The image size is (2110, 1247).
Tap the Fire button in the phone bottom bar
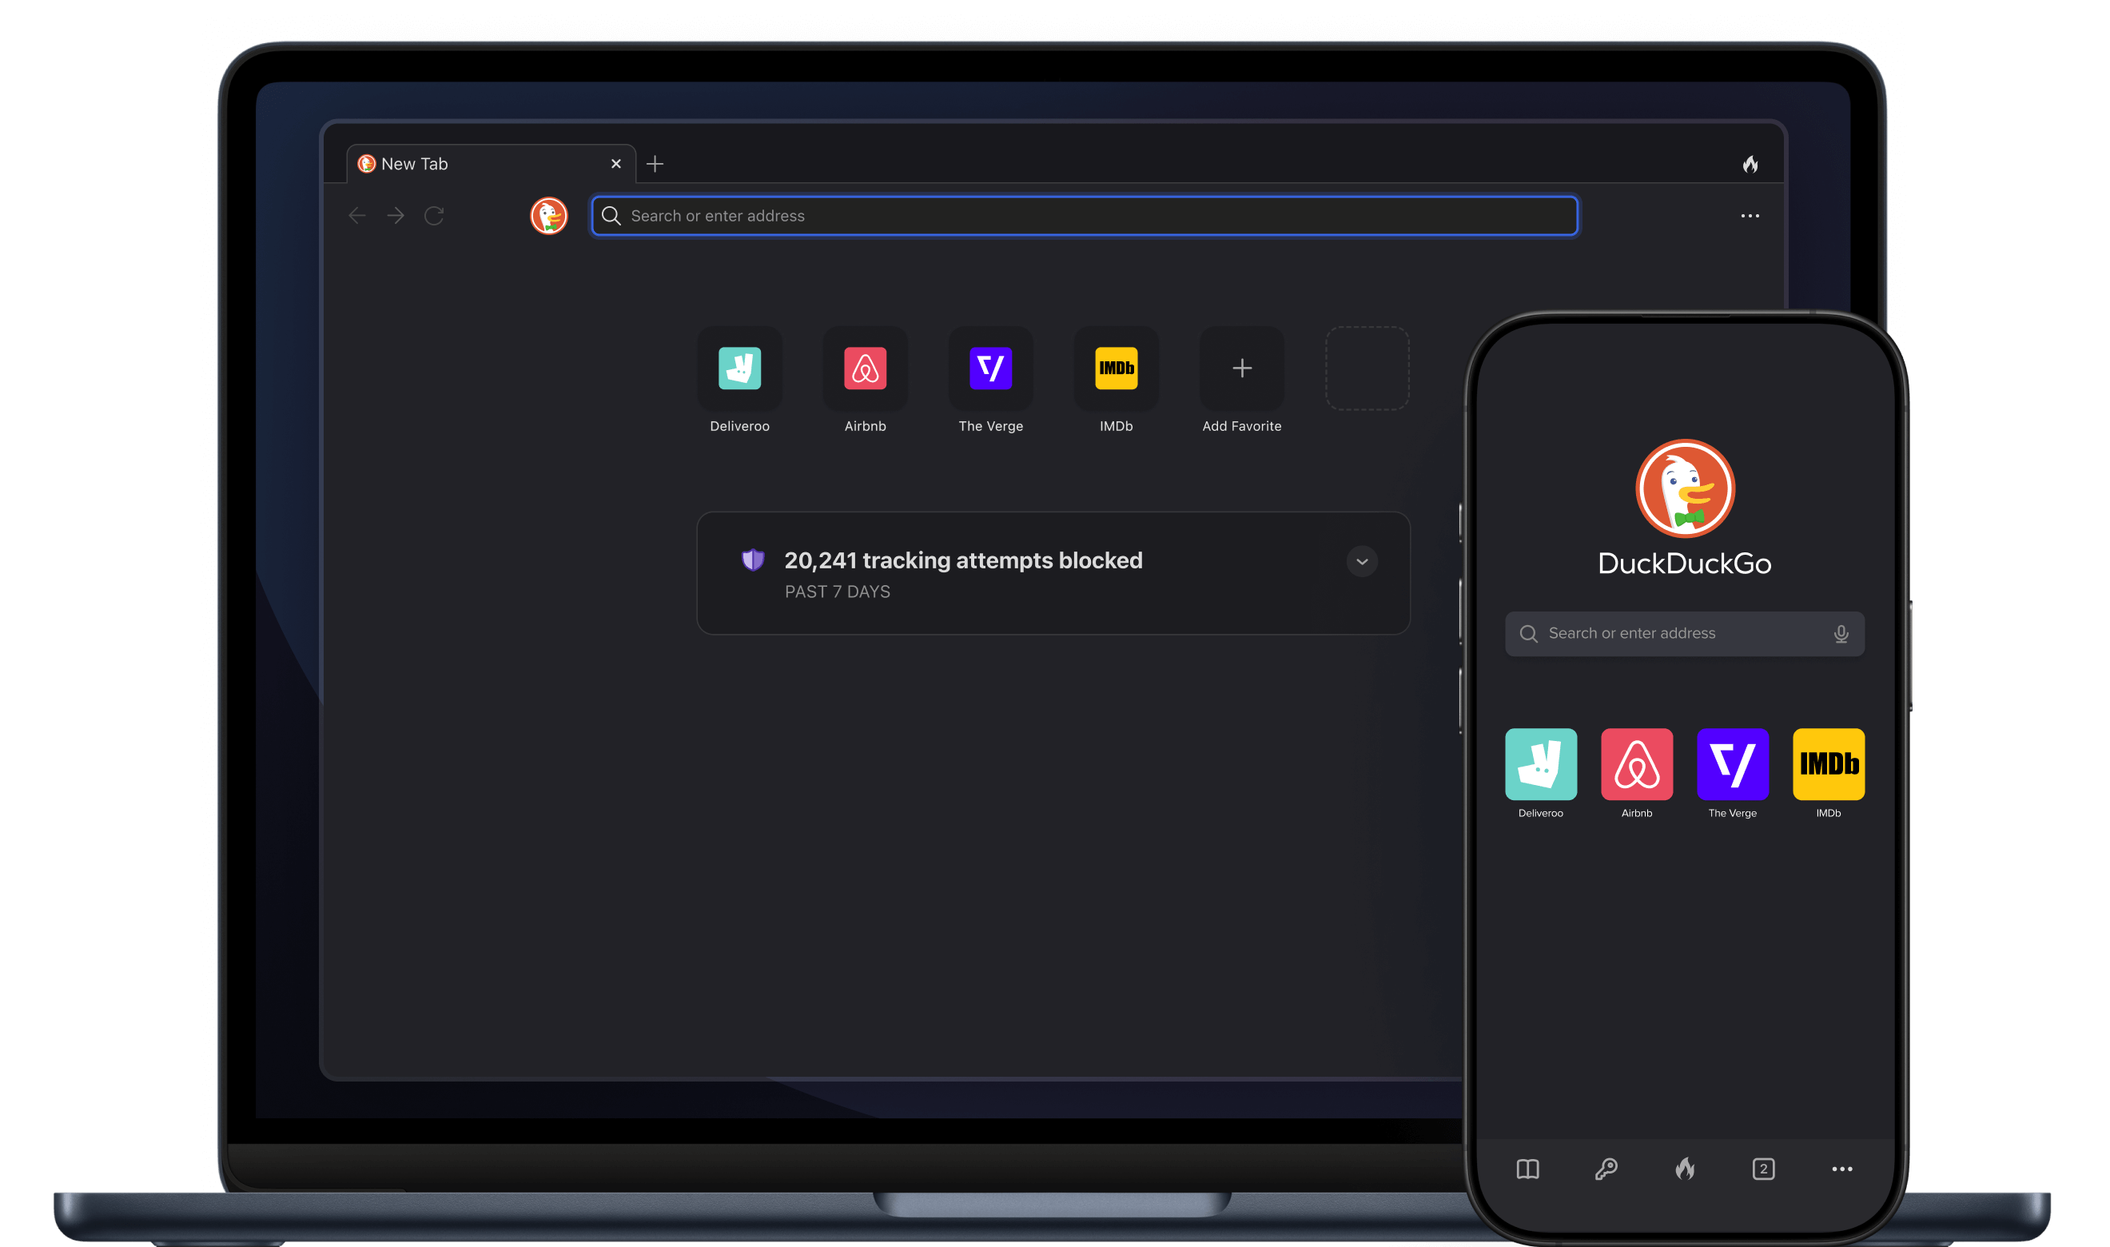click(1684, 1169)
